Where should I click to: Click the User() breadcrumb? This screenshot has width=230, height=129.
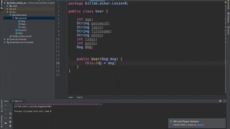pos(80,97)
